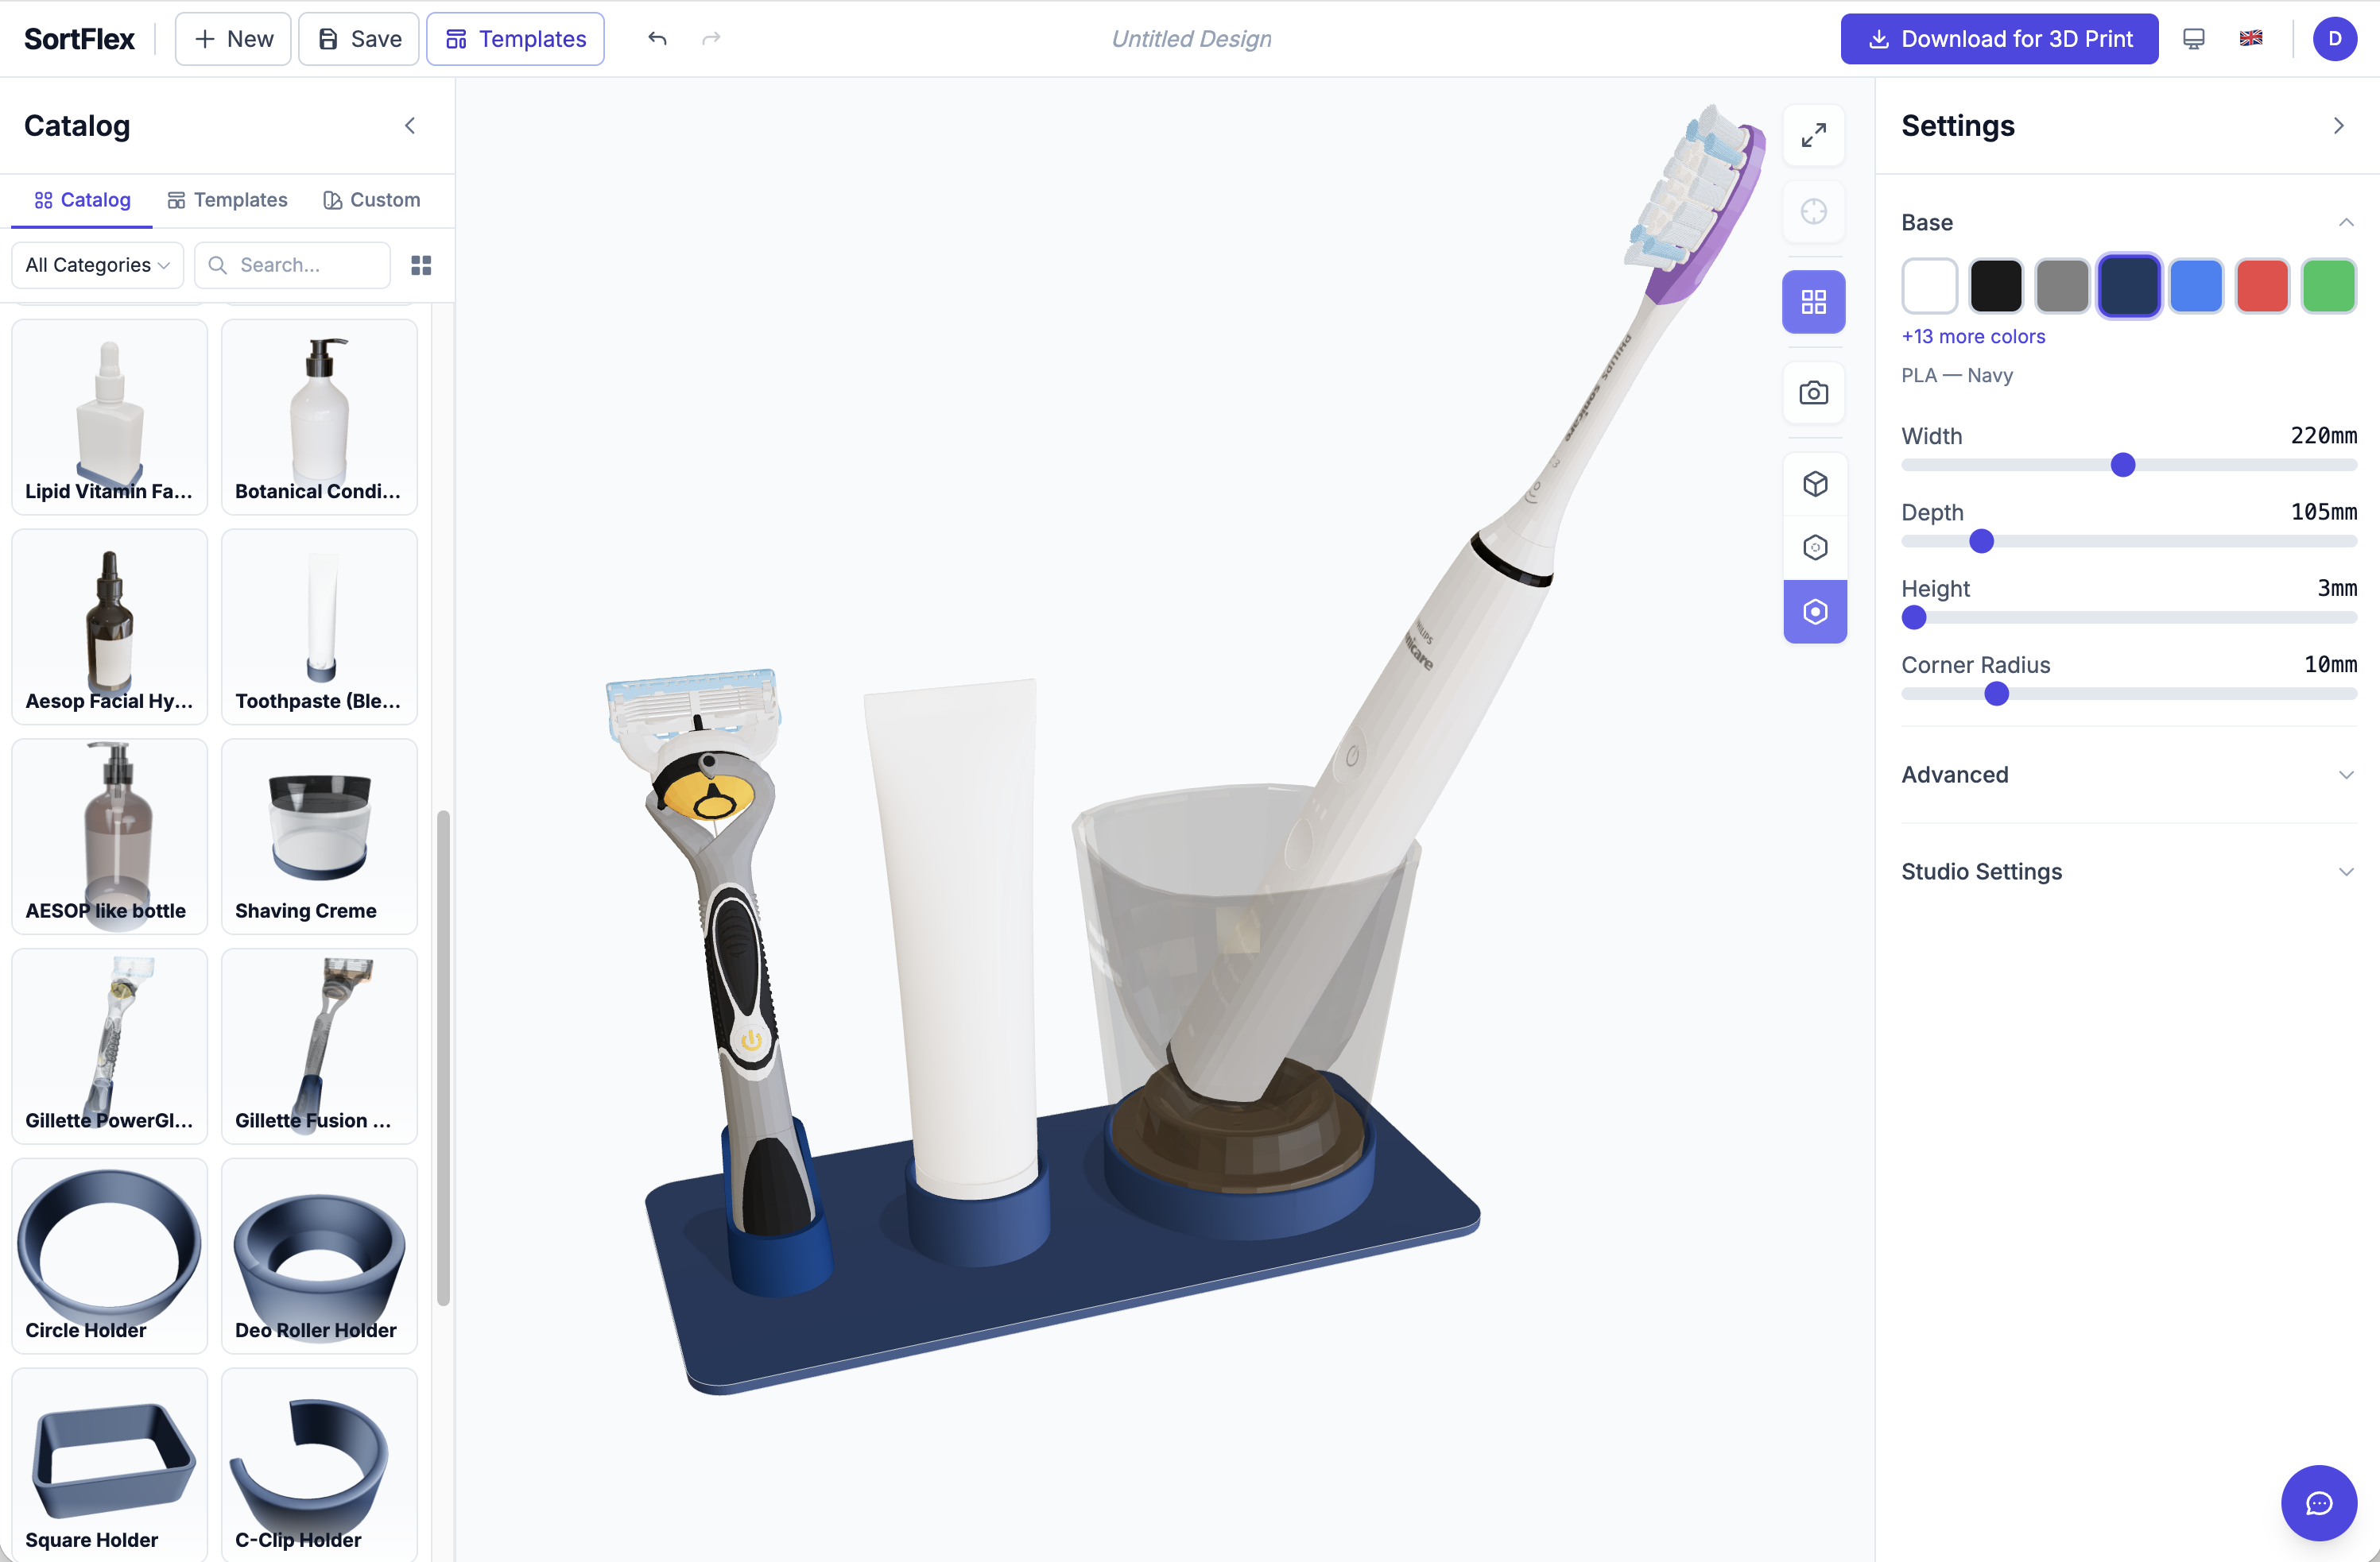The height and width of the screenshot is (1562, 2380).
Task: Collapse the Catalog sidebar panel
Action: pos(409,126)
